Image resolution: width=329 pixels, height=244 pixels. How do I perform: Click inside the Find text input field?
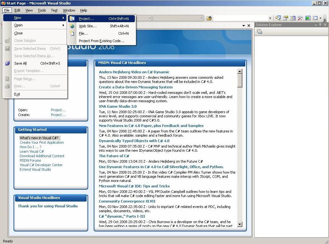[241, 18]
